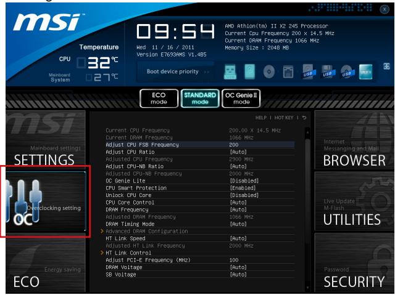The width and height of the screenshot is (395, 295).
Task: Open Adjust CPU-NB Ratio [Auto] dropdown
Action: (x=238, y=166)
